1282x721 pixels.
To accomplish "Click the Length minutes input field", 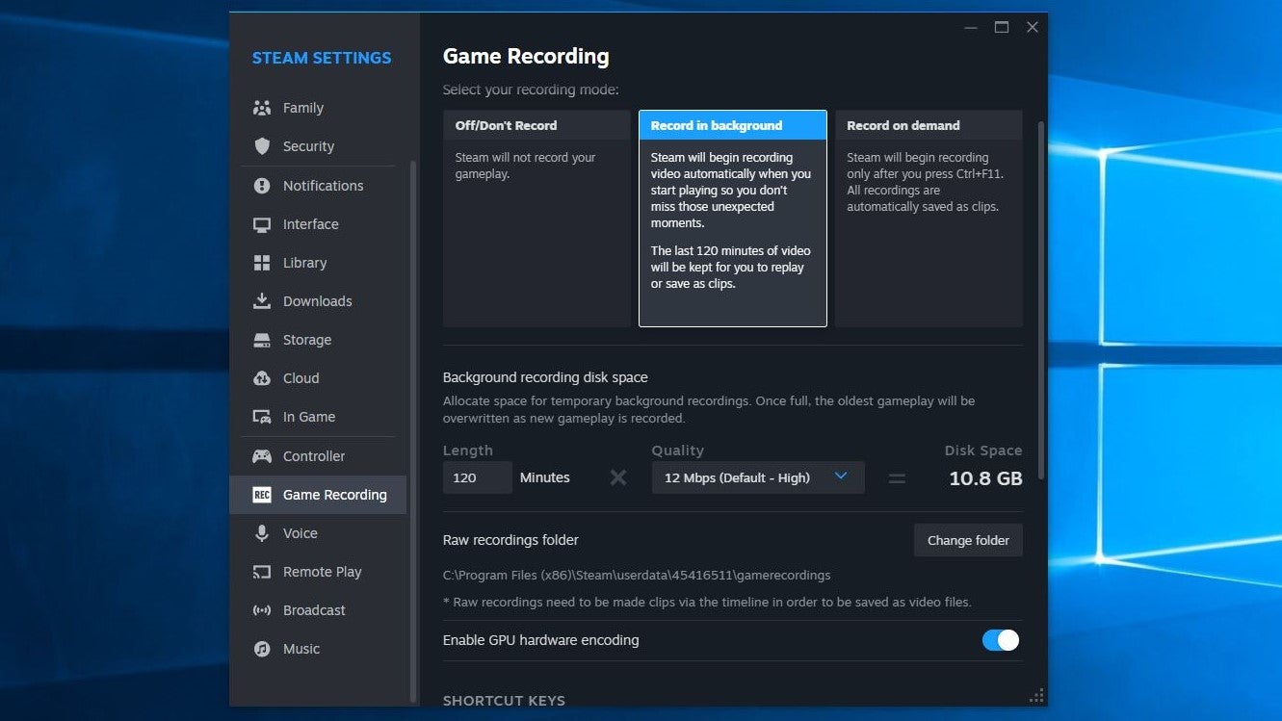I will click(477, 477).
